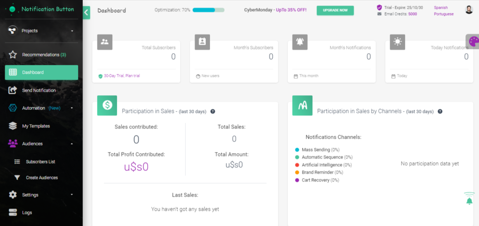Click the Total Subscribers people icon

(105, 42)
